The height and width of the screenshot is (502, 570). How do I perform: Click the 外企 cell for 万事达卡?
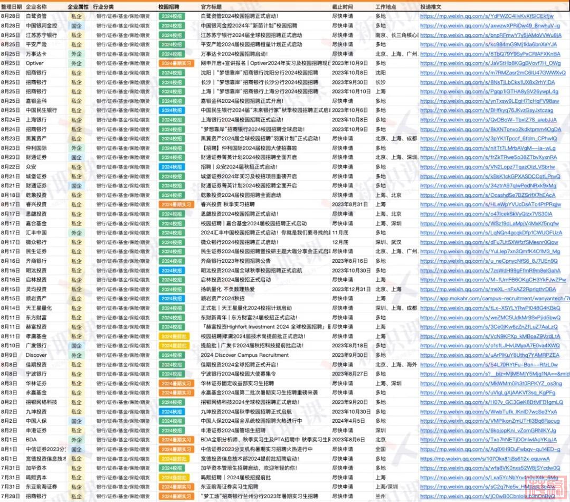77,54
